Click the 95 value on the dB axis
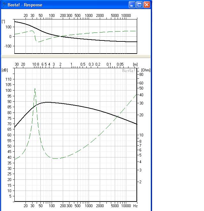204x211 pixels. click(x=9, y=96)
